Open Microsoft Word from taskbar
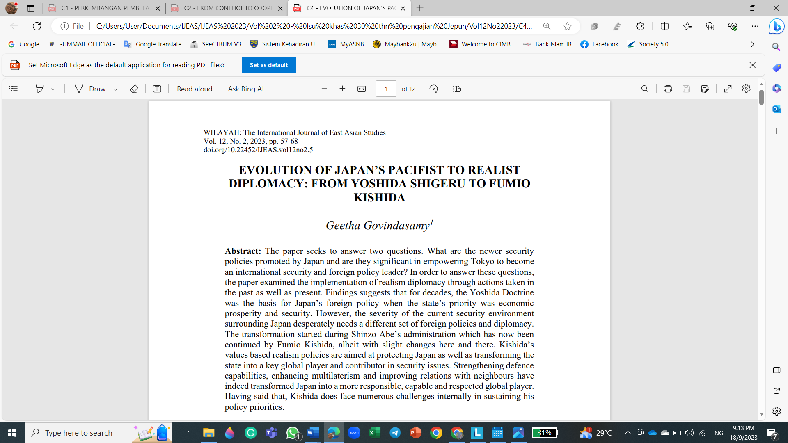Viewport: 788px width, 443px height. click(x=313, y=433)
